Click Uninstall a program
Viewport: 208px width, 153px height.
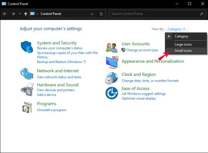52,110
